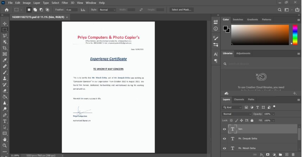The height and width of the screenshot is (157, 306).
Task: Open the Color panel options menu
Action: click(x=299, y=20)
